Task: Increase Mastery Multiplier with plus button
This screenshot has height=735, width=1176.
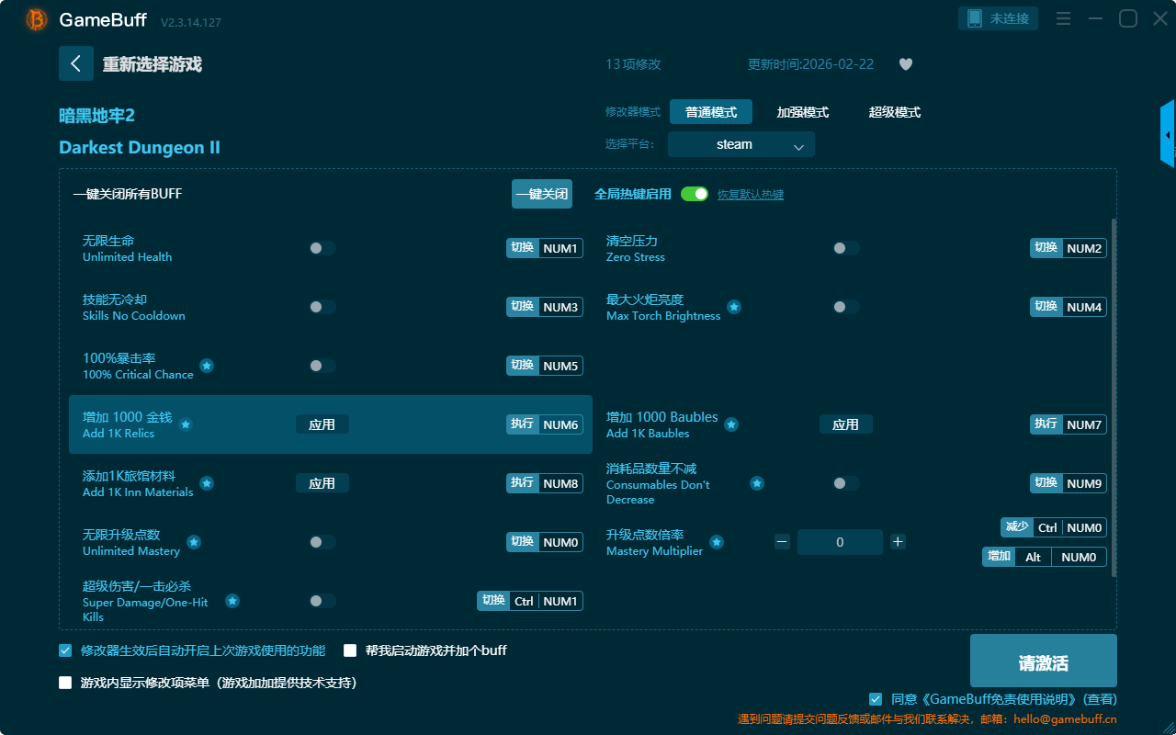Action: click(898, 542)
